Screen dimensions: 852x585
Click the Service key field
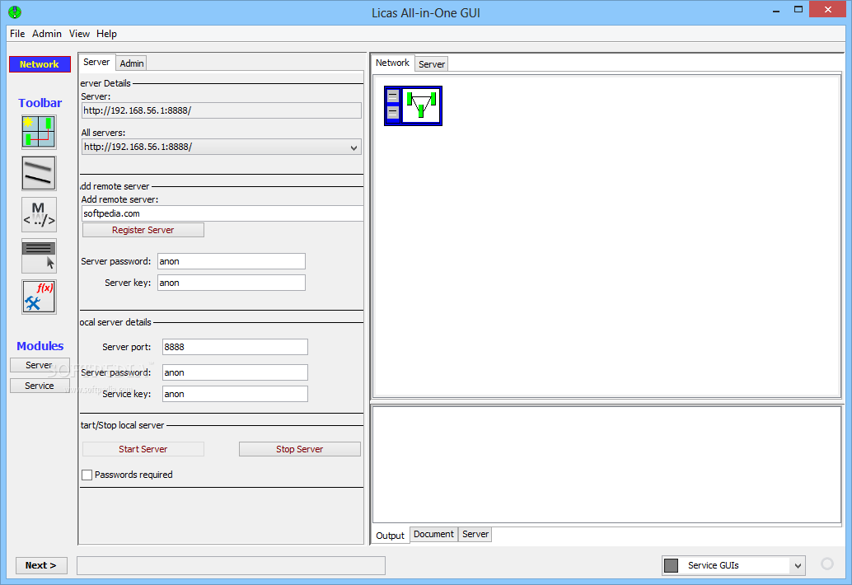coord(236,395)
